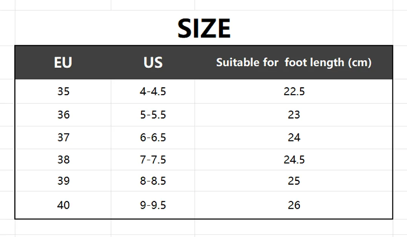Image resolution: width=407 pixels, height=237 pixels.
Task: Click the EU column header
Action: click(63, 62)
